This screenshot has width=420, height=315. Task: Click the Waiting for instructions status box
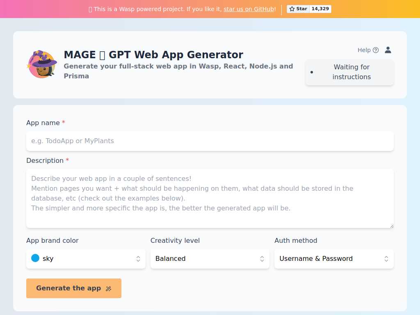(x=349, y=72)
